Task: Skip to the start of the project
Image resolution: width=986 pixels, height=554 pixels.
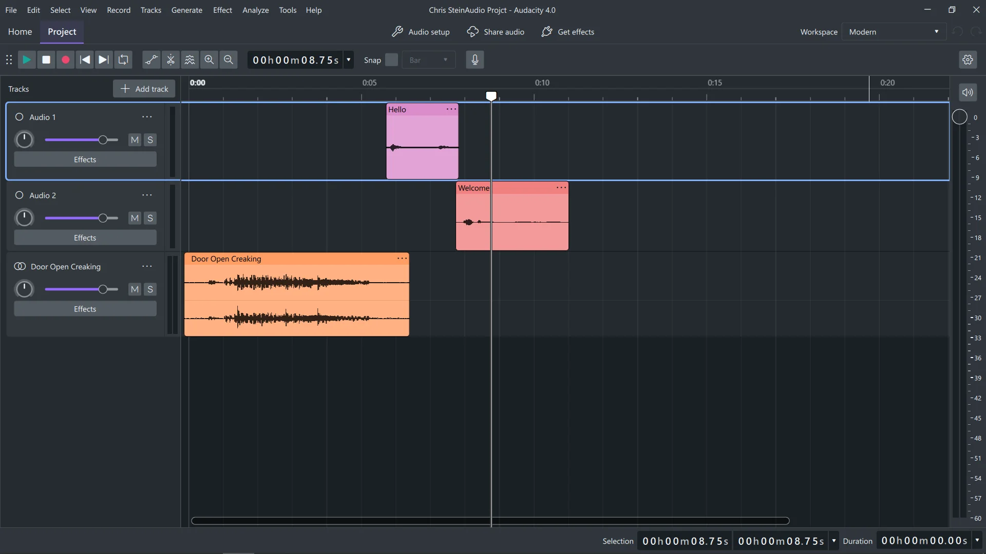Action: pyautogui.click(x=85, y=60)
